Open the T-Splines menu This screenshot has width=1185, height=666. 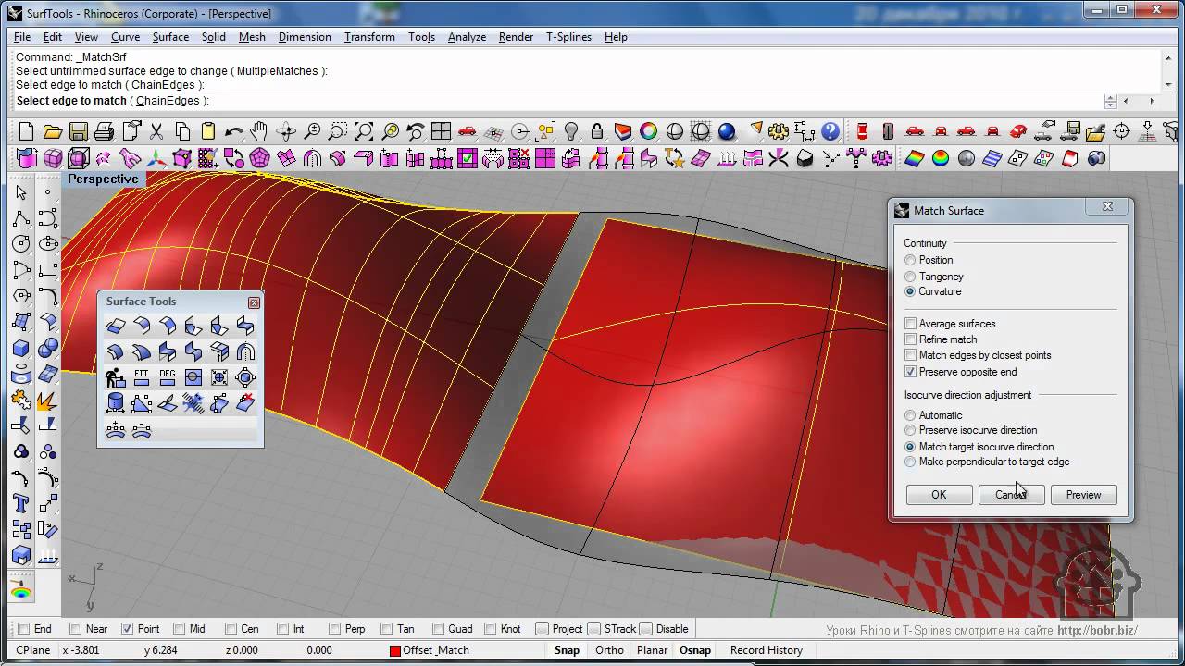568,37
